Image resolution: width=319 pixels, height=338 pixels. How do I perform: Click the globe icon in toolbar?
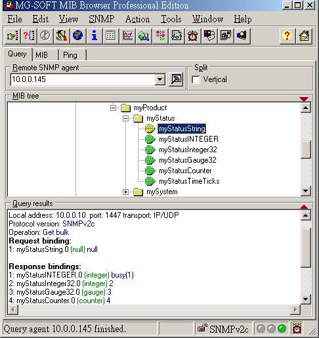[x=77, y=35]
